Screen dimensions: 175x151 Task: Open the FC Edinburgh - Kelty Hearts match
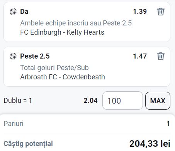[x=62, y=32]
